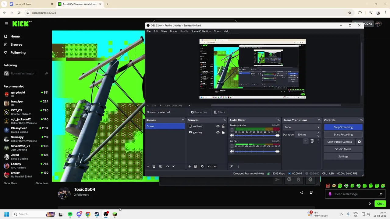This screenshot has height=219, width=390.
Task: Configure virtual camera gear icon
Action: (x=359, y=142)
